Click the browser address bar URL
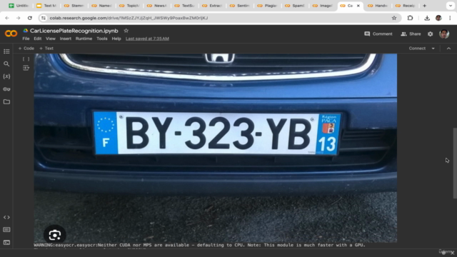 [x=129, y=18]
